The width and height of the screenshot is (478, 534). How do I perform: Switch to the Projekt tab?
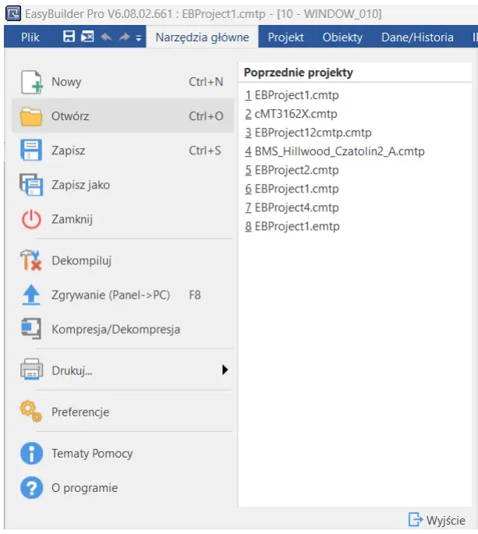tap(285, 37)
